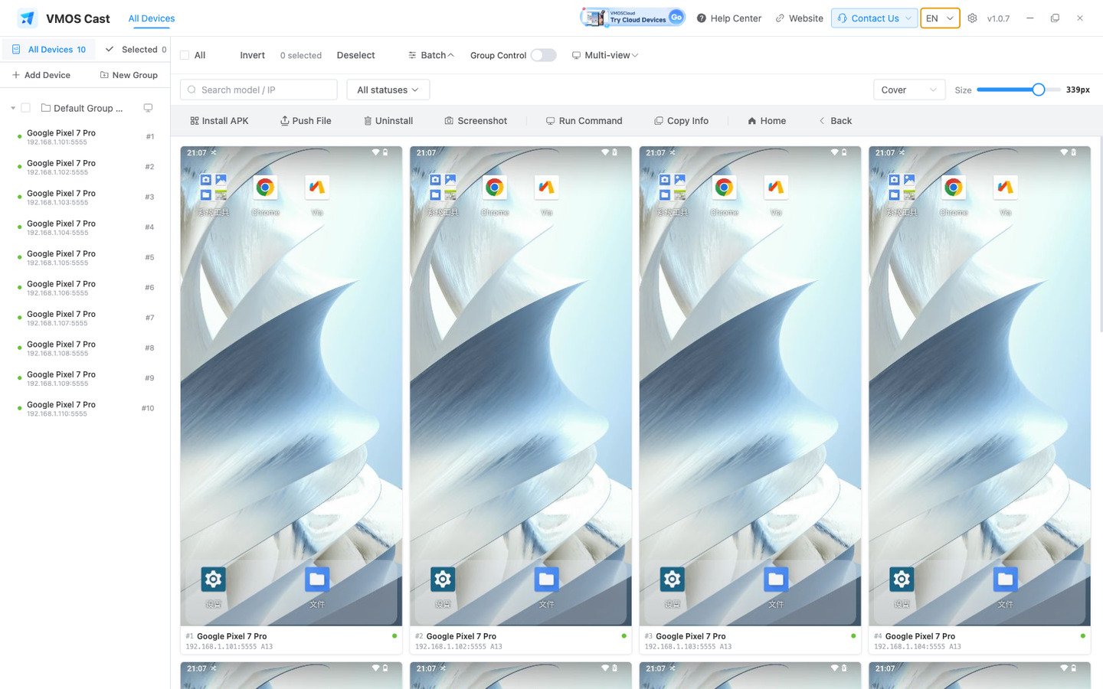Select device #1 at 192.168.1.101:5555
1103x689 pixels.
tap(85, 137)
